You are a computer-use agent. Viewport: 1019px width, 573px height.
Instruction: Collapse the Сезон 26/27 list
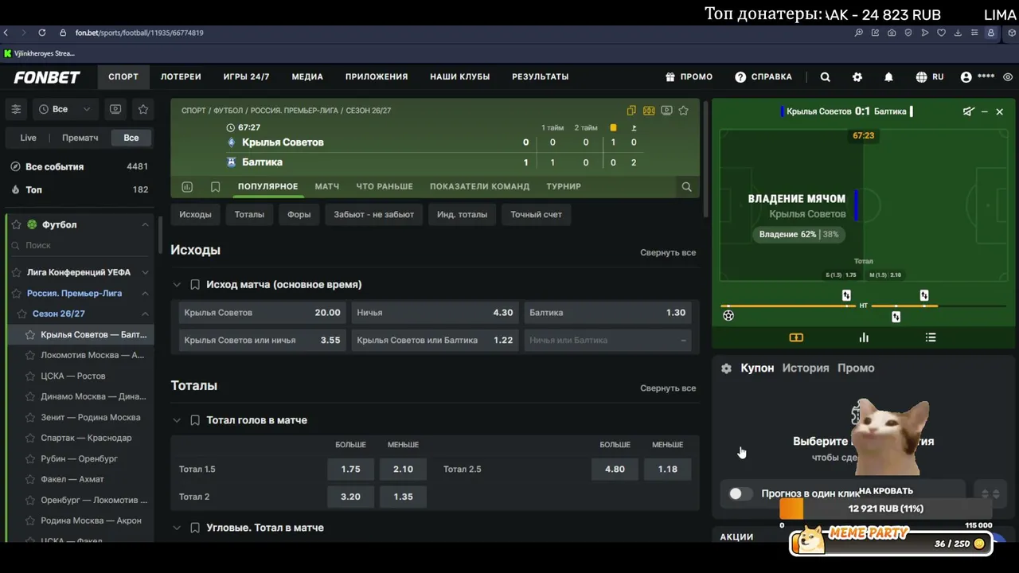tap(145, 314)
